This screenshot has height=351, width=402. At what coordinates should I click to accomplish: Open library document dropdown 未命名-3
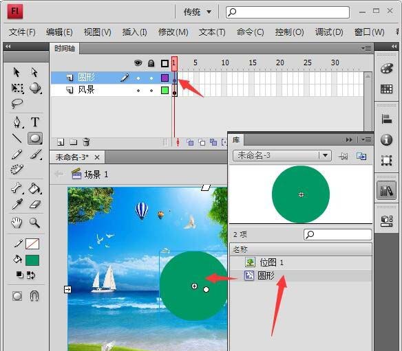click(x=282, y=155)
